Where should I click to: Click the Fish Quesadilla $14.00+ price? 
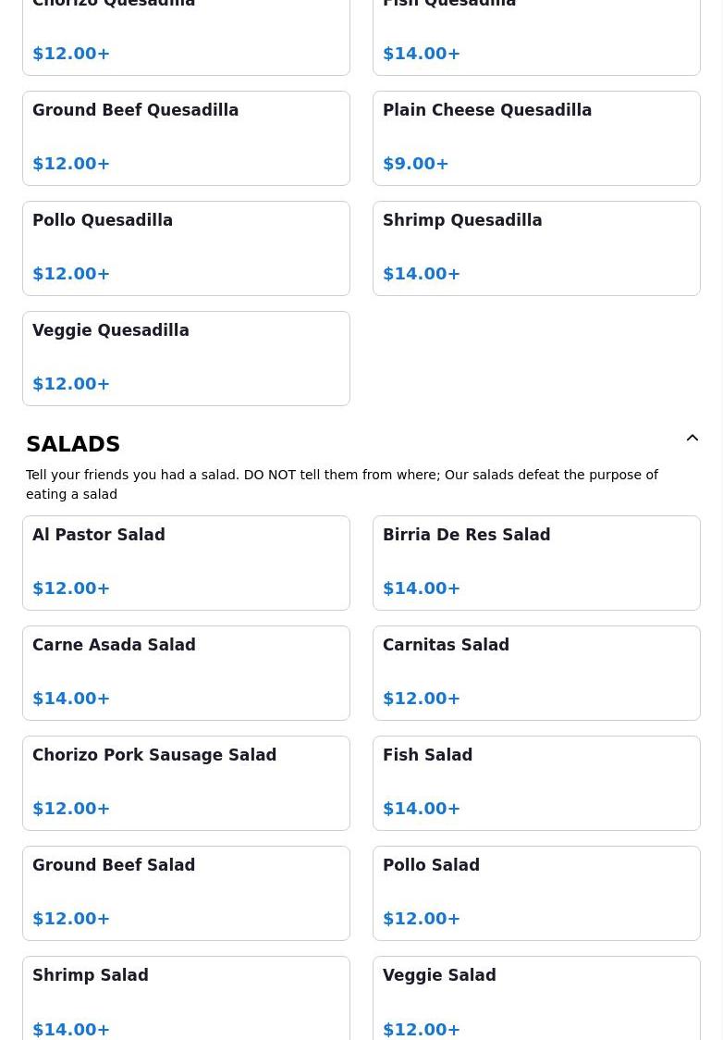pyautogui.click(x=422, y=53)
